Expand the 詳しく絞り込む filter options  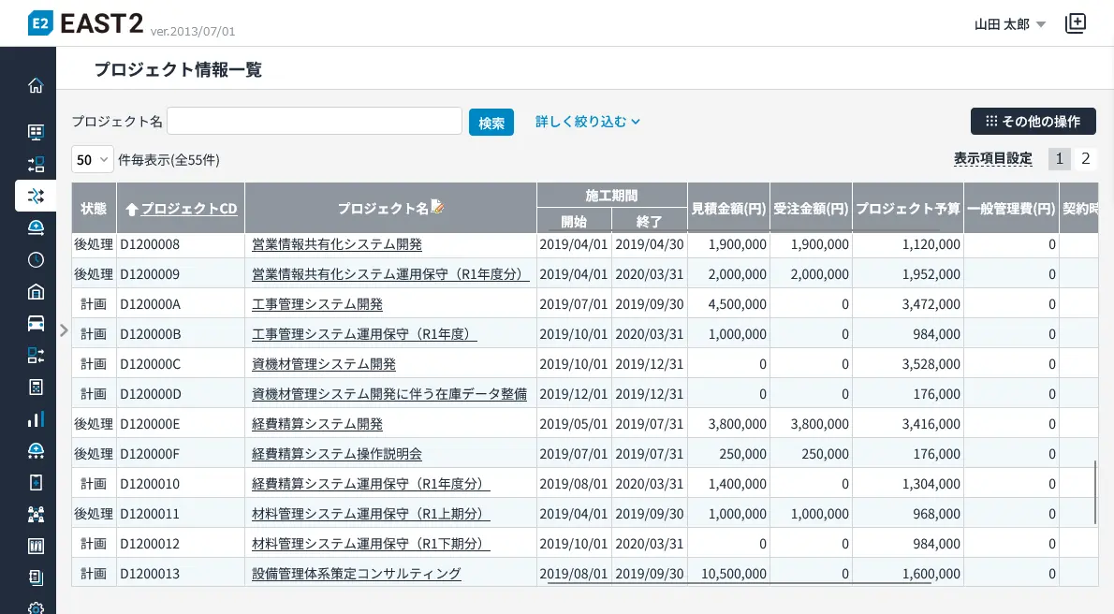tap(587, 122)
